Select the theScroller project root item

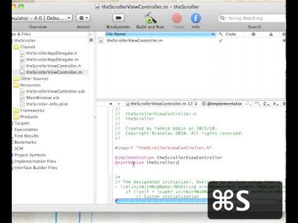(x=25, y=40)
